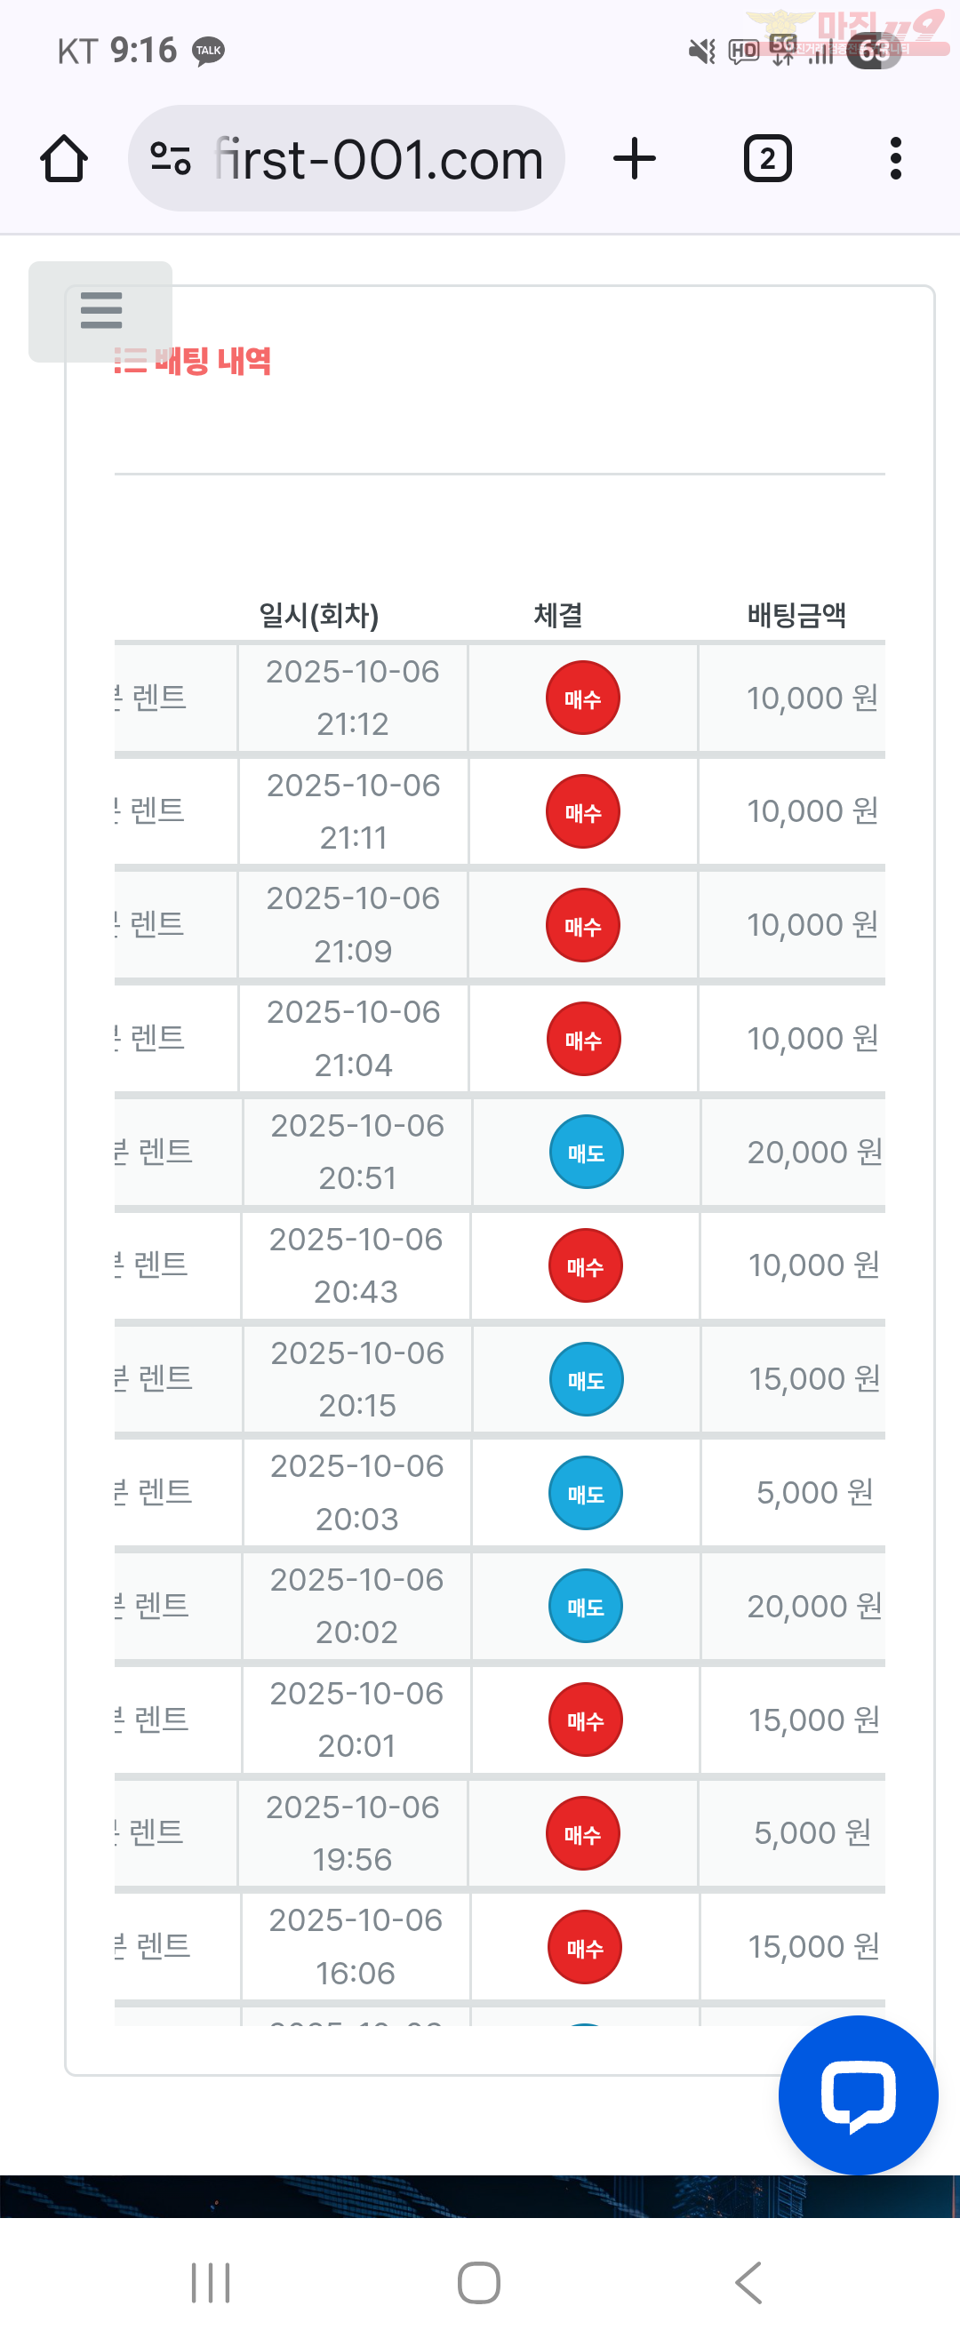
Task: Open the browser three-dot menu
Action: tap(895, 159)
